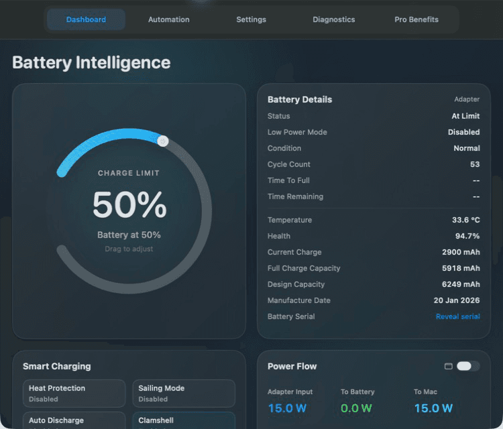Click the Battery Details section title
The image size is (503, 429).
tap(300, 99)
